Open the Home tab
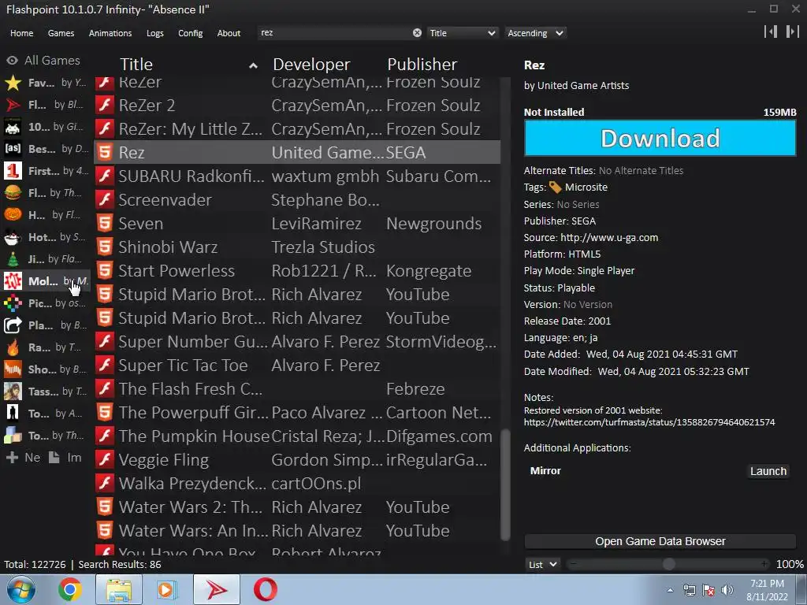The height and width of the screenshot is (605, 807). (21, 33)
